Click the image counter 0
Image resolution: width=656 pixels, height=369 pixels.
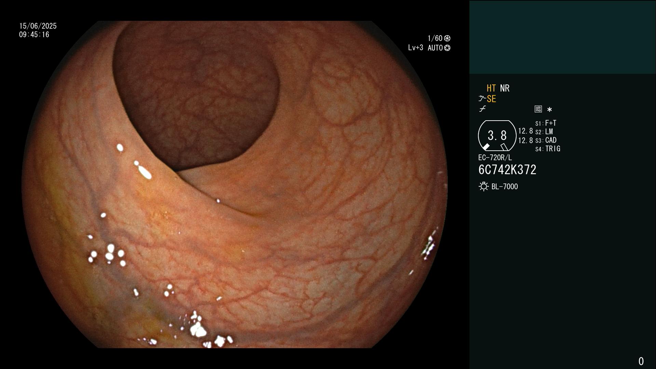click(x=641, y=361)
